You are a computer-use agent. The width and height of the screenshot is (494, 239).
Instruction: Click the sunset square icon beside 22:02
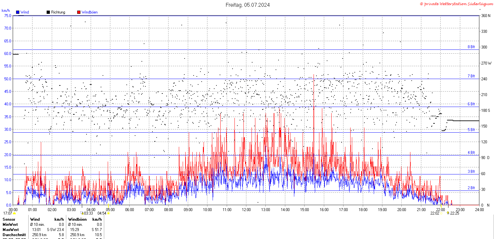[441, 213]
